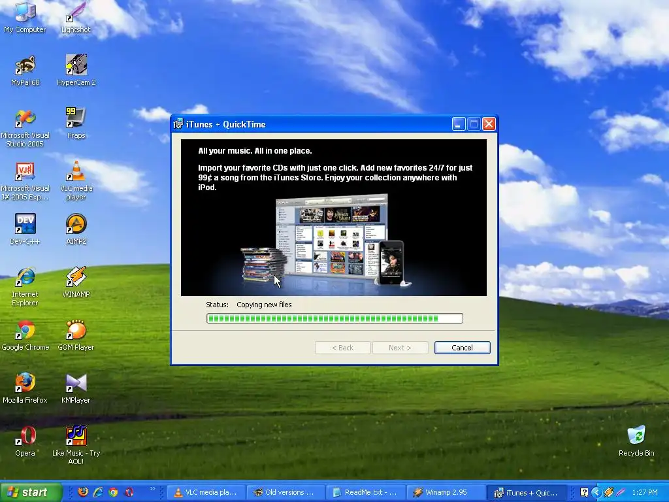669x502 pixels.
Task: Launch Firefox from the Quick Launch bar
Action: click(83, 492)
